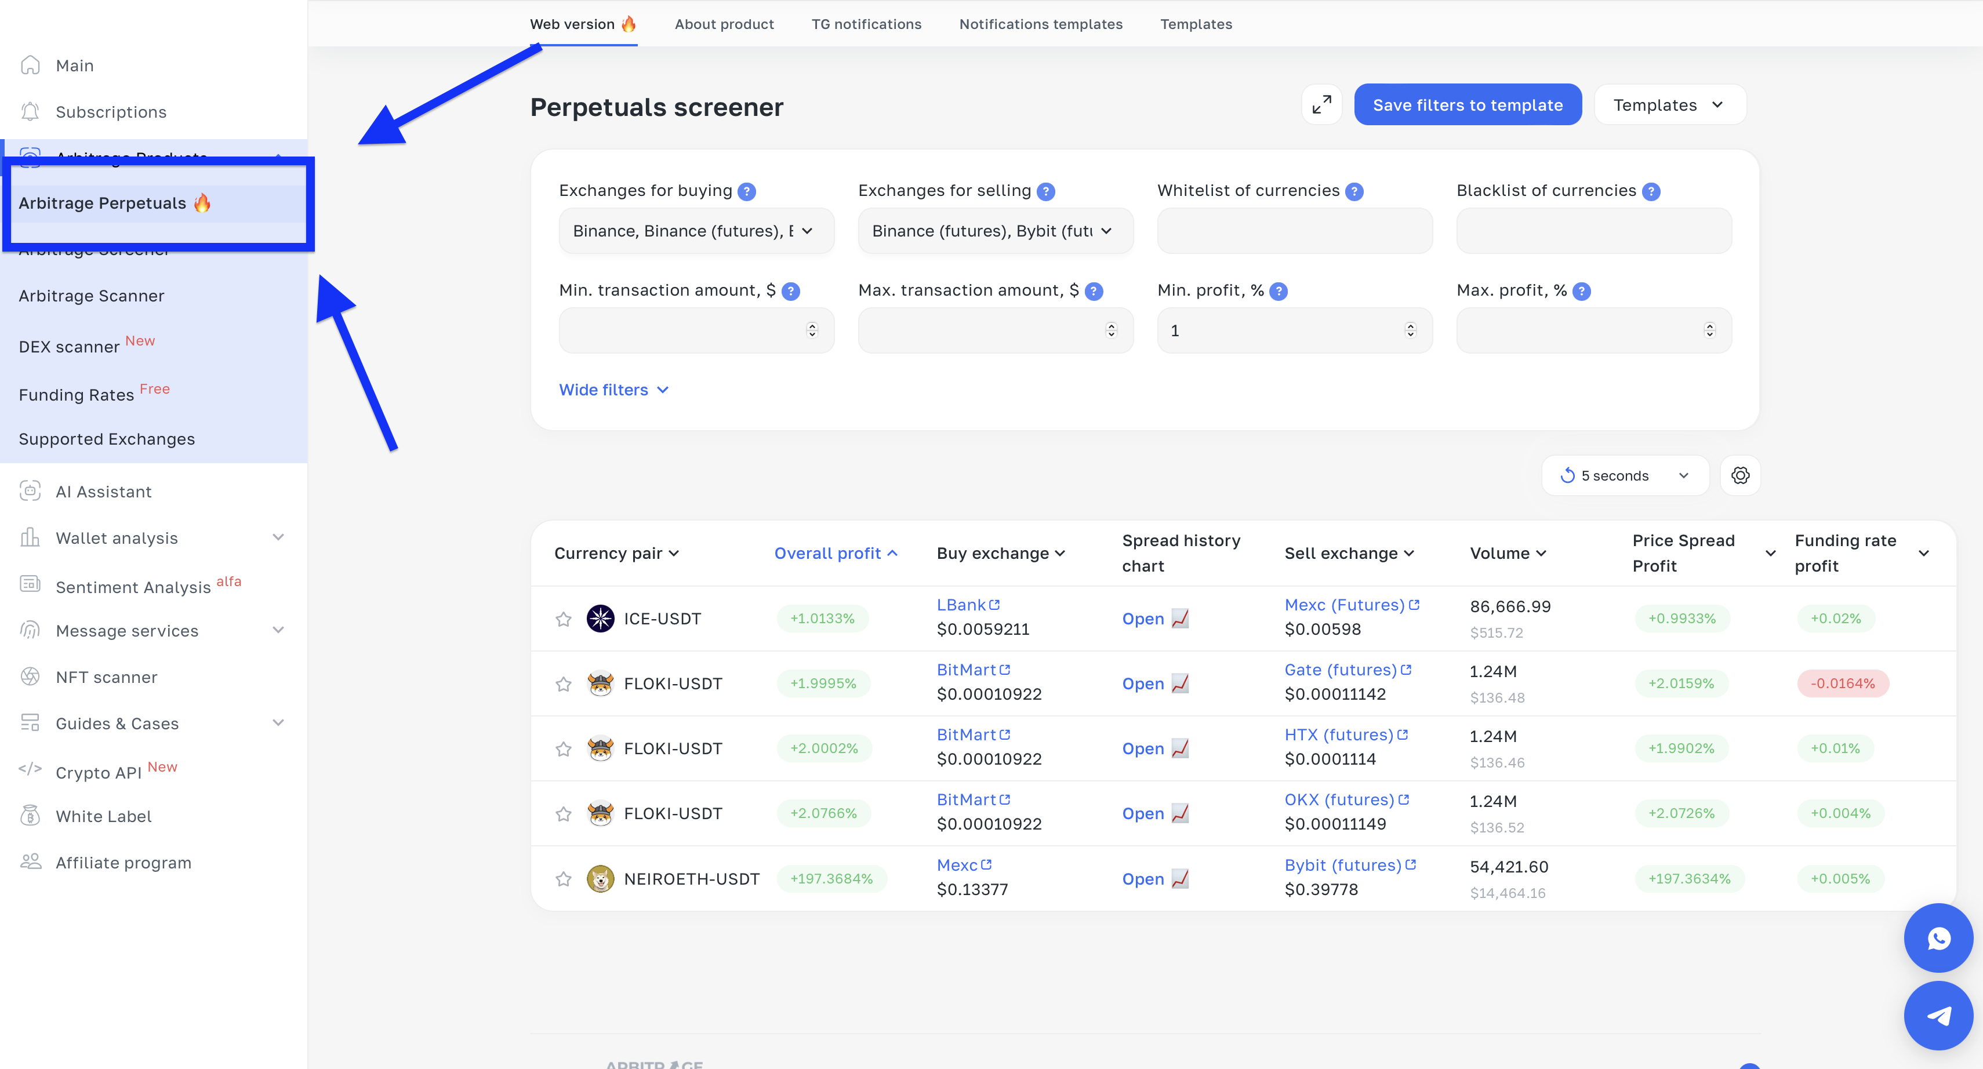This screenshot has width=1983, height=1069.
Task: Click help icon for Max. profit
Action: coord(1581,291)
